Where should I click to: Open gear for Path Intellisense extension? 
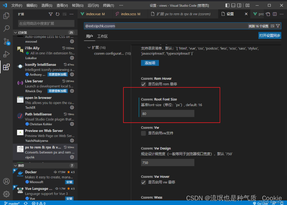pos(72,124)
